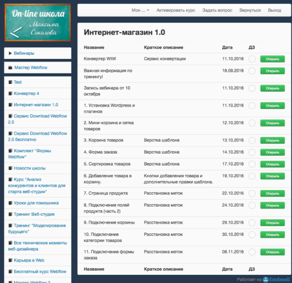Click book icon beside Карьера в Web

[x=11, y=260]
